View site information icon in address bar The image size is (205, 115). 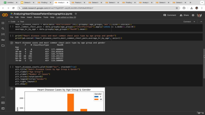tap(20, 8)
